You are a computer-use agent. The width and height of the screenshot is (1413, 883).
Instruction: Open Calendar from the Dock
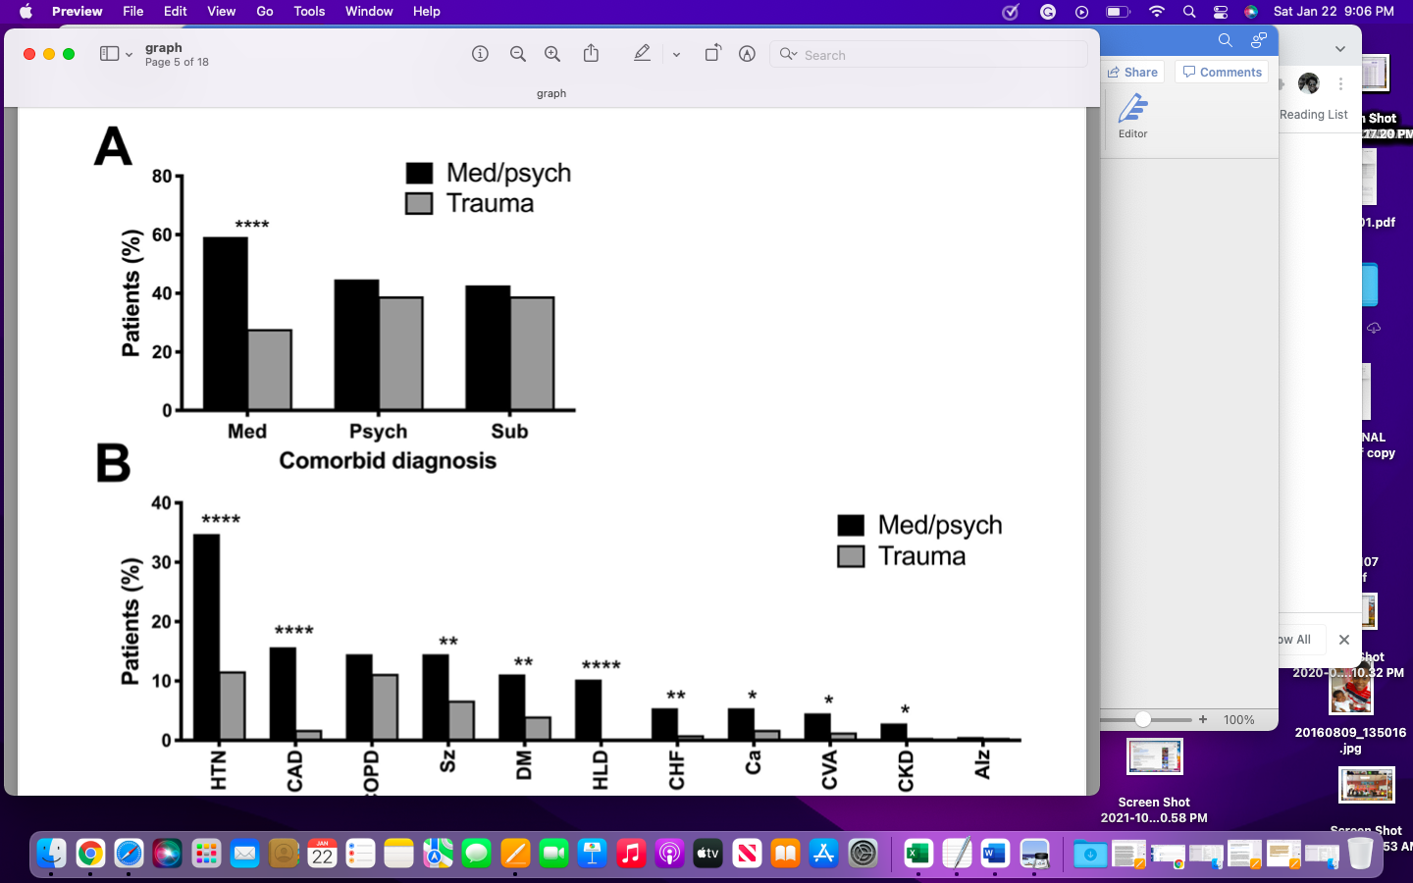click(x=322, y=854)
